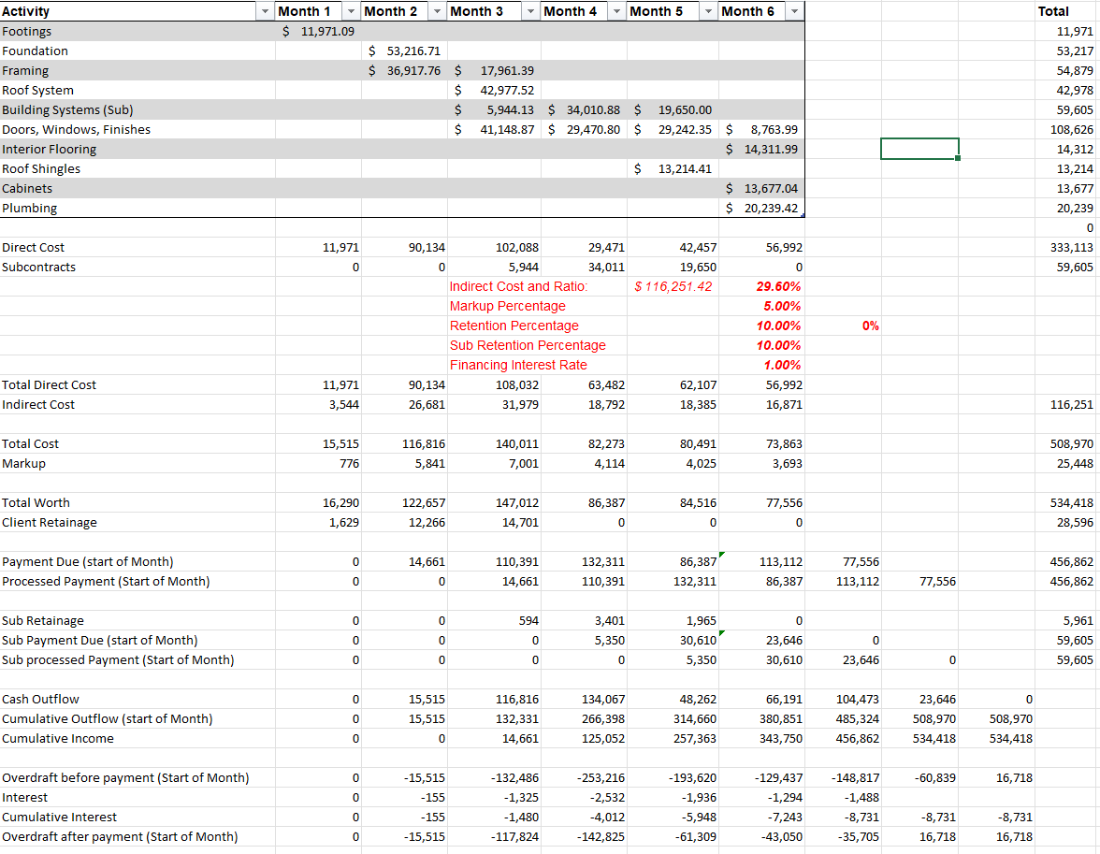The height and width of the screenshot is (854, 1100).
Task: Open the Month 3 filter dropdown
Action: pos(531,11)
